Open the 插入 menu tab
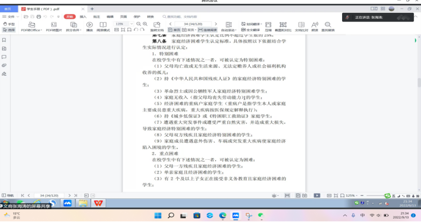The width and height of the screenshot is (421, 223). (83, 17)
